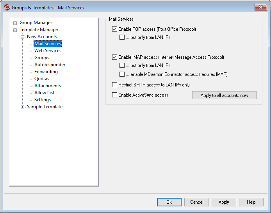Viewport: 271px width, 213px height.
Task: Expand the Sample Template tree node
Action: coord(23,107)
